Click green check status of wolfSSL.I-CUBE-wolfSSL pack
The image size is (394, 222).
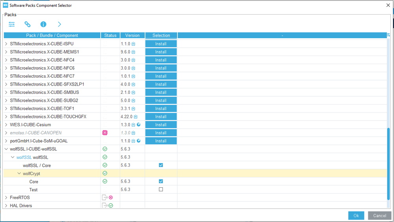point(105,149)
